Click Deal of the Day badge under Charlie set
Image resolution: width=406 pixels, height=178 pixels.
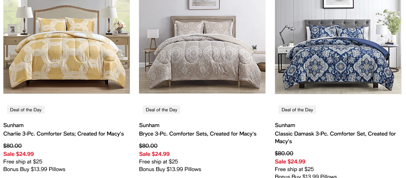[26, 110]
